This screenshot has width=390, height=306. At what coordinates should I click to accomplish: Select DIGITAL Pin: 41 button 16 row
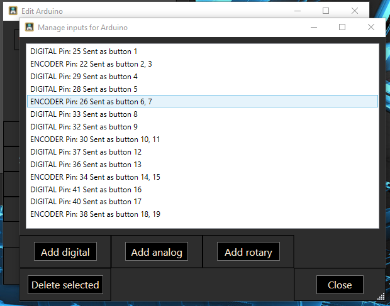click(203, 190)
